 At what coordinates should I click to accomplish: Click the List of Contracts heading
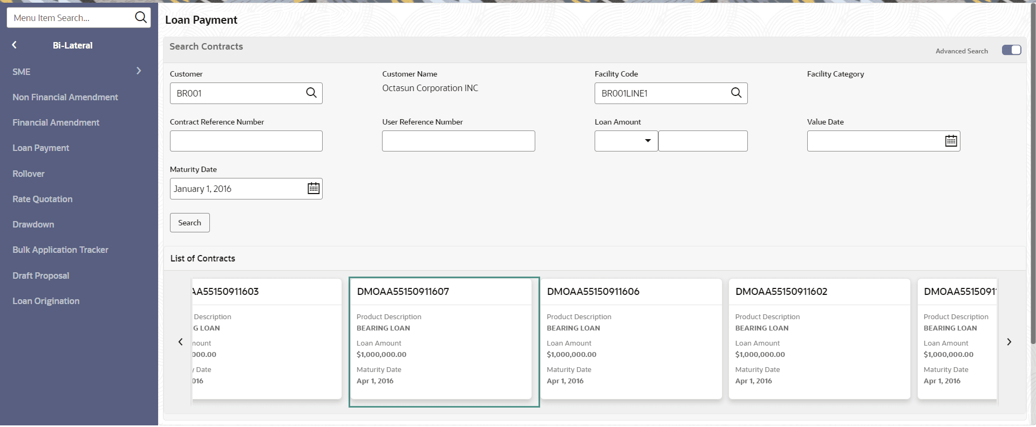pos(203,258)
